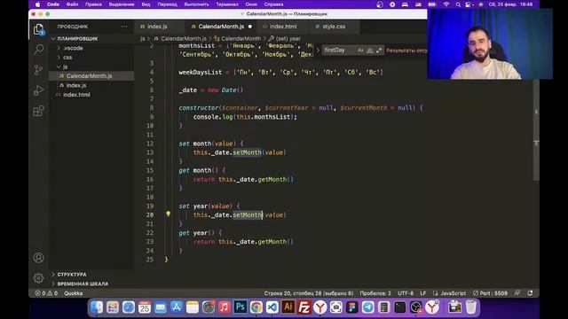
Task: Open the Extensions view
Action: coord(38,111)
